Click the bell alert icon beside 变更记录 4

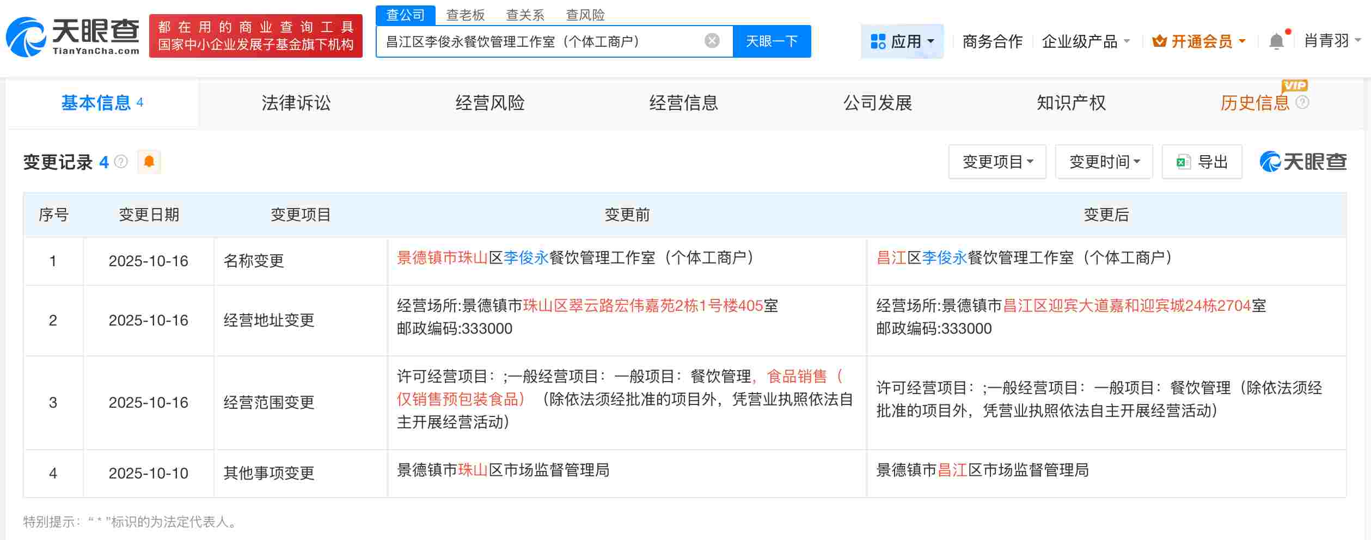pyautogui.click(x=148, y=162)
